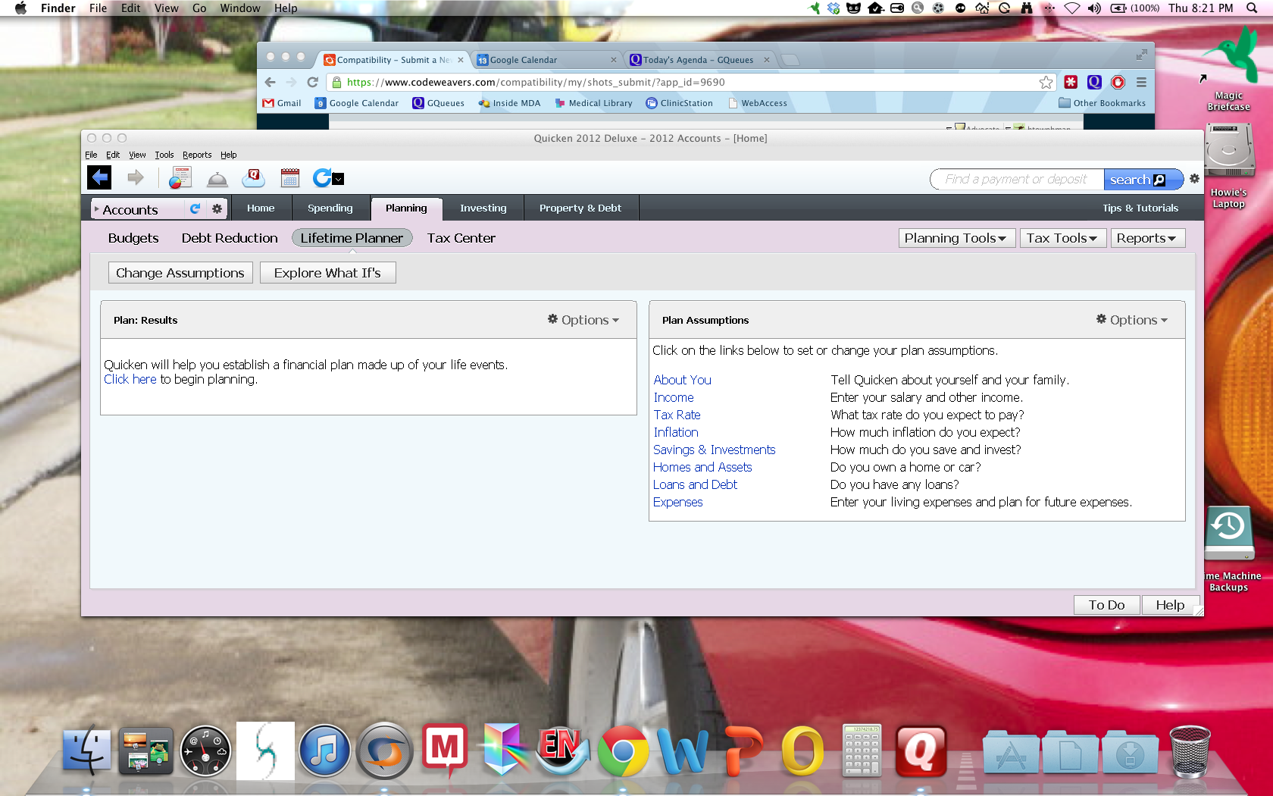The width and height of the screenshot is (1273, 796).
Task: Expand the Accounts sidebar triangle
Action: (x=97, y=208)
